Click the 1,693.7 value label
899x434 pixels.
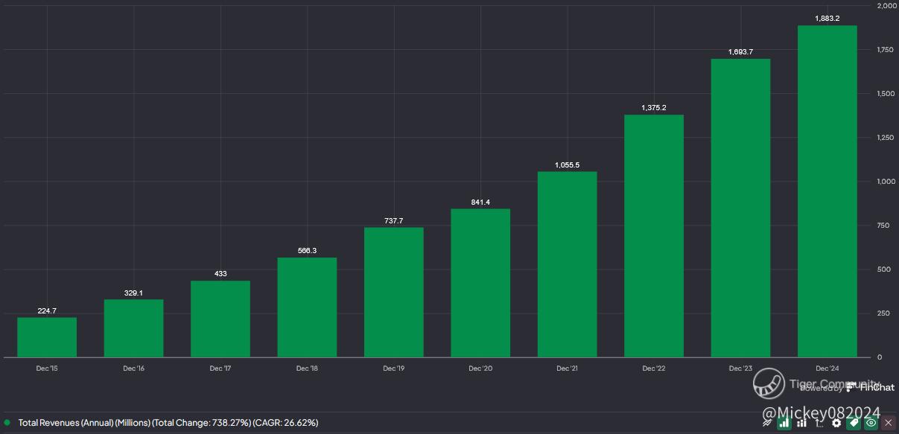point(740,52)
